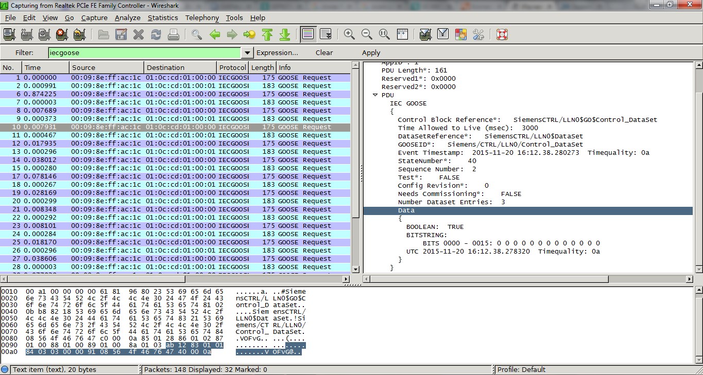Stop the running live capture
This screenshot has height=375, width=703.
click(62, 34)
